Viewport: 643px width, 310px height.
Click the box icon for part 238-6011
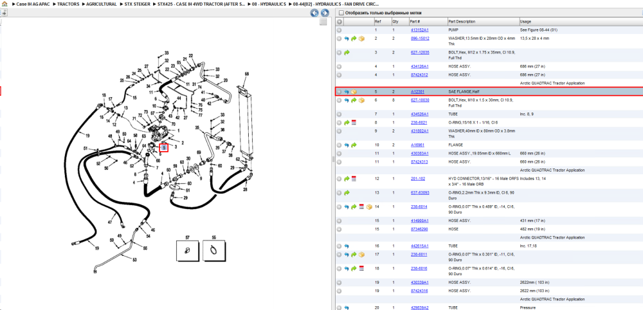point(361,255)
